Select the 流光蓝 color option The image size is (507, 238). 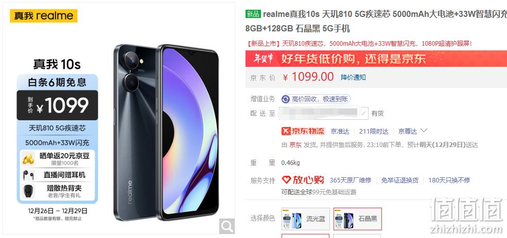click(306, 218)
